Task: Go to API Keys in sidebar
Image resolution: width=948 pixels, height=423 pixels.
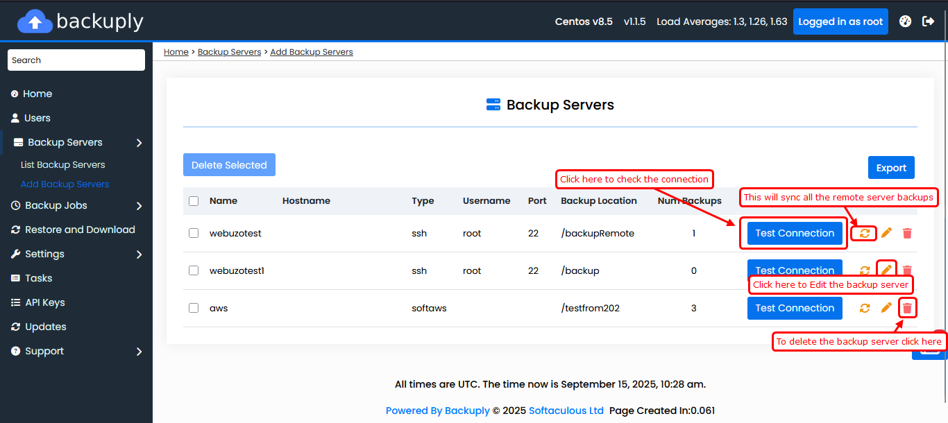Action: pos(44,303)
